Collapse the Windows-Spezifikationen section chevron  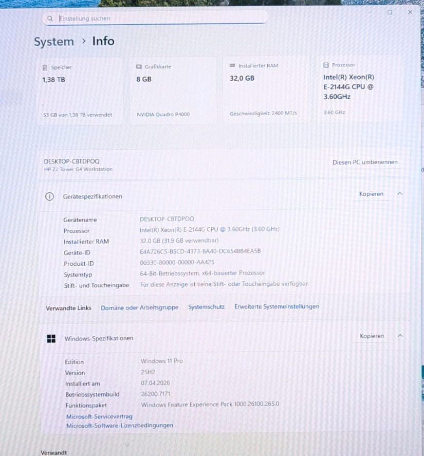click(400, 336)
